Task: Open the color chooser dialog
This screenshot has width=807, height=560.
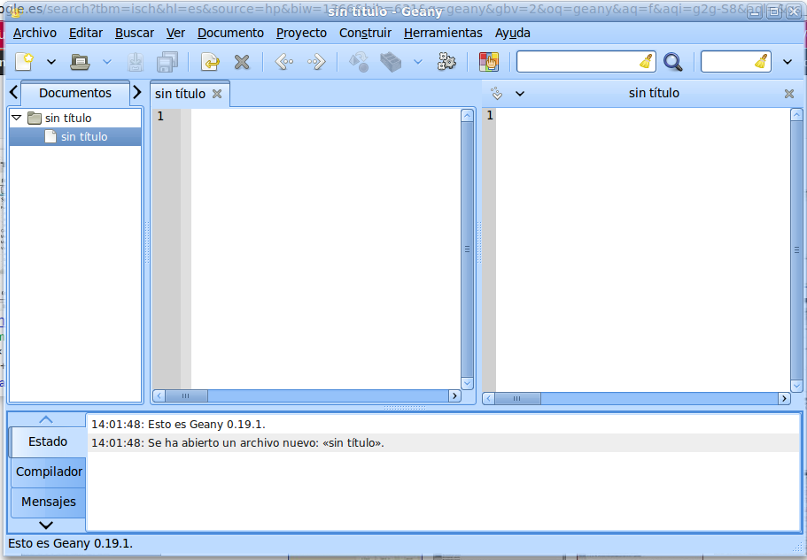Action: click(x=488, y=62)
